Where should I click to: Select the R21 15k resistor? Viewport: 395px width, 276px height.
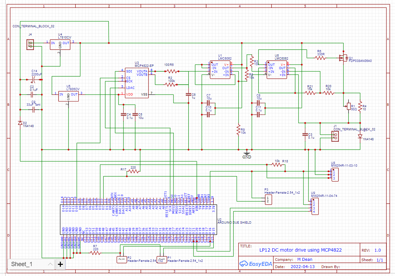(x=310, y=93)
